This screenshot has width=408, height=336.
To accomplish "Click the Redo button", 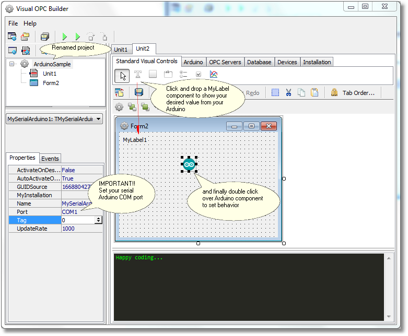I will click(252, 93).
